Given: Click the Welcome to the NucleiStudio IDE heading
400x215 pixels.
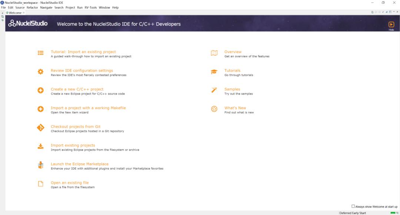Looking at the screenshot, I should point(119,24).
